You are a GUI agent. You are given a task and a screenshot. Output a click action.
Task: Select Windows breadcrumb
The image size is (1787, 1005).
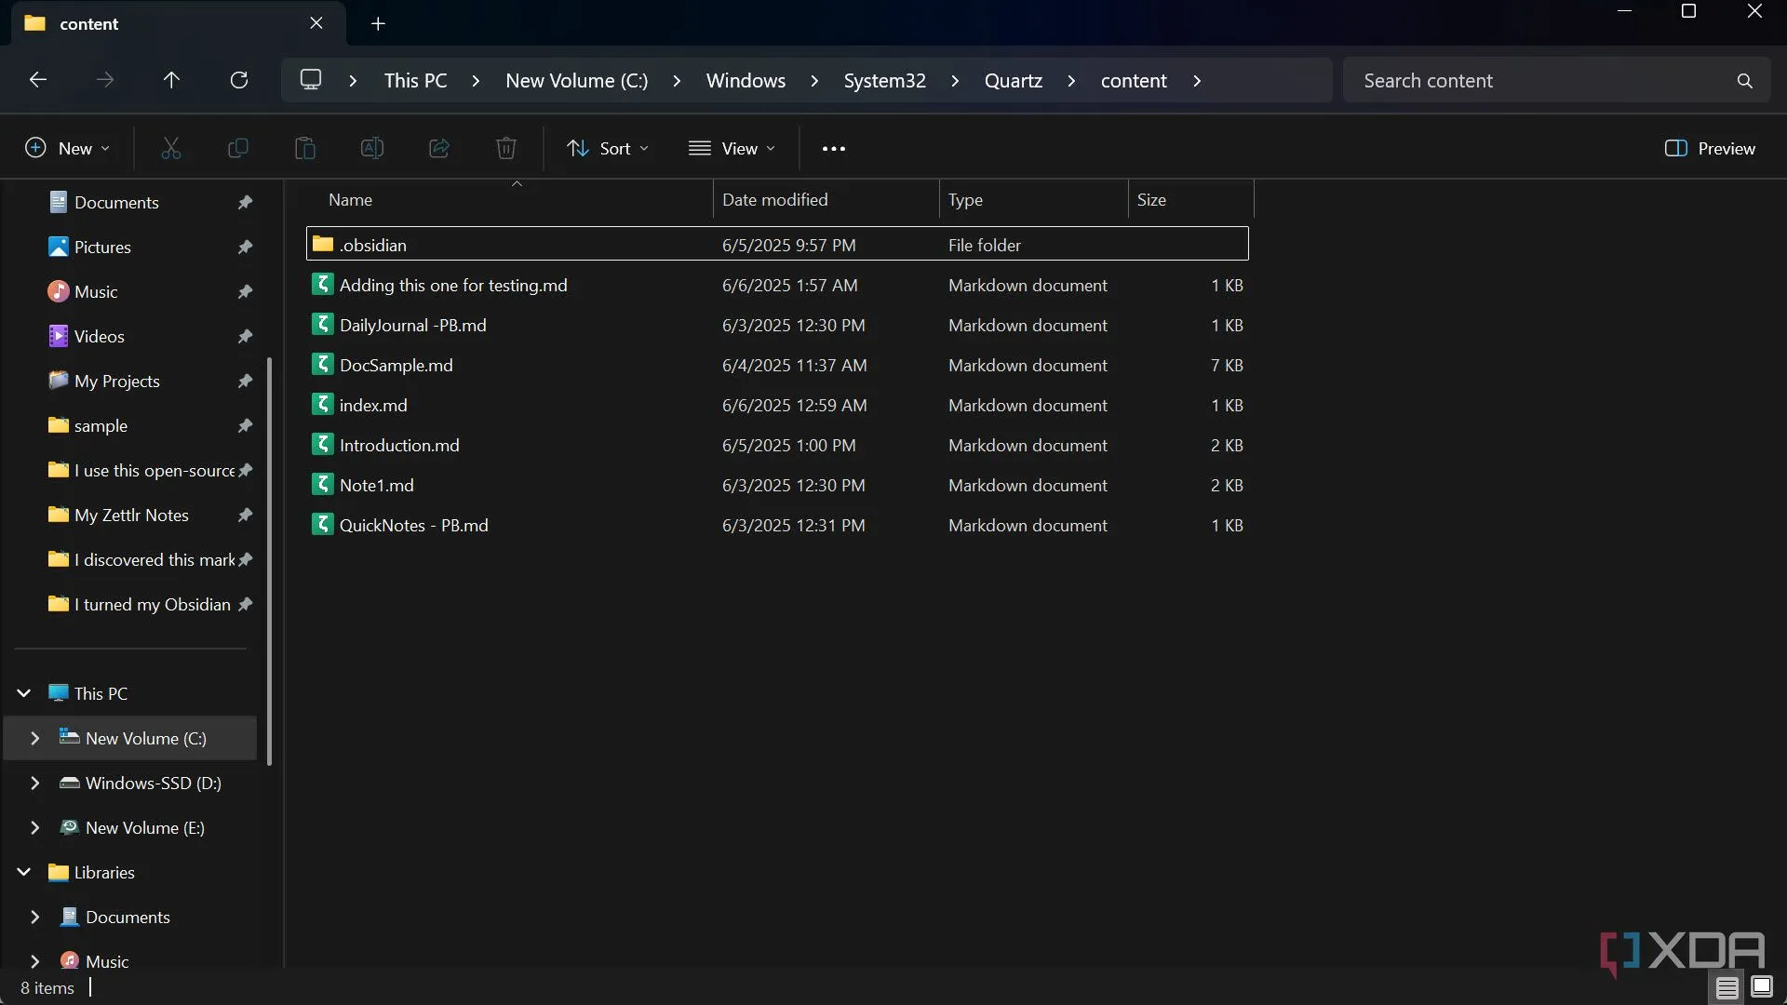746,81
